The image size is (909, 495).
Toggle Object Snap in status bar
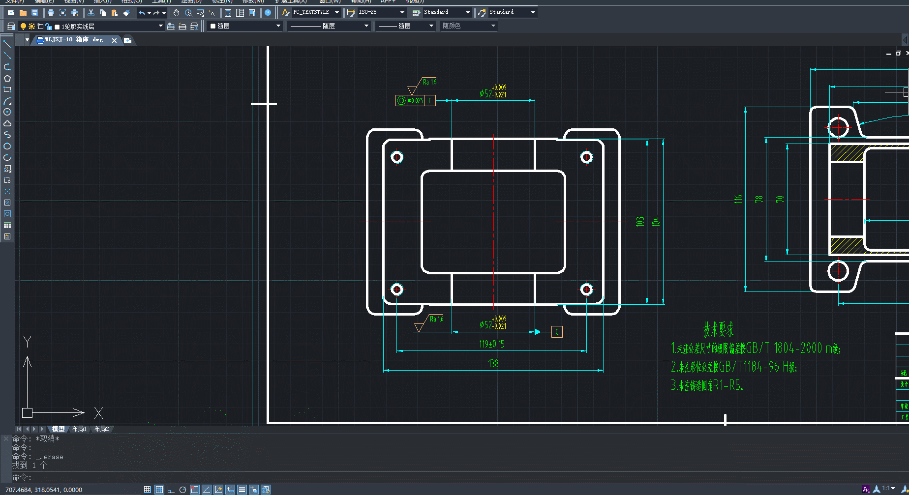[194, 490]
